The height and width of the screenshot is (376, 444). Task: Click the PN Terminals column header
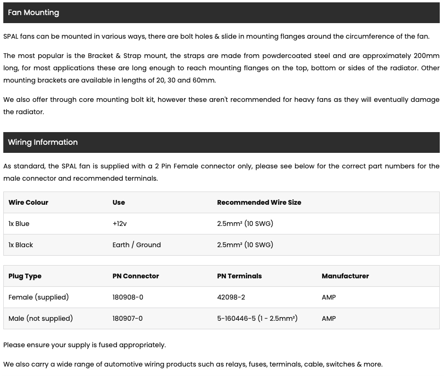tap(239, 276)
